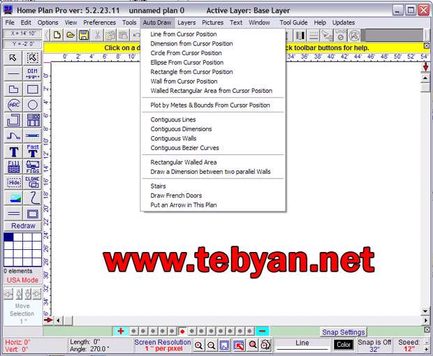Pick the Fast Text tool
This screenshot has width=433, height=356.
tap(32, 151)
